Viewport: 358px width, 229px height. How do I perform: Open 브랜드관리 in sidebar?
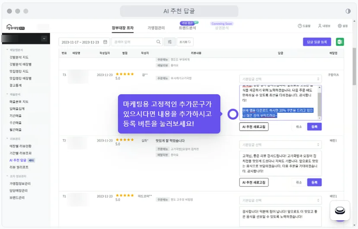pos(17,198)
